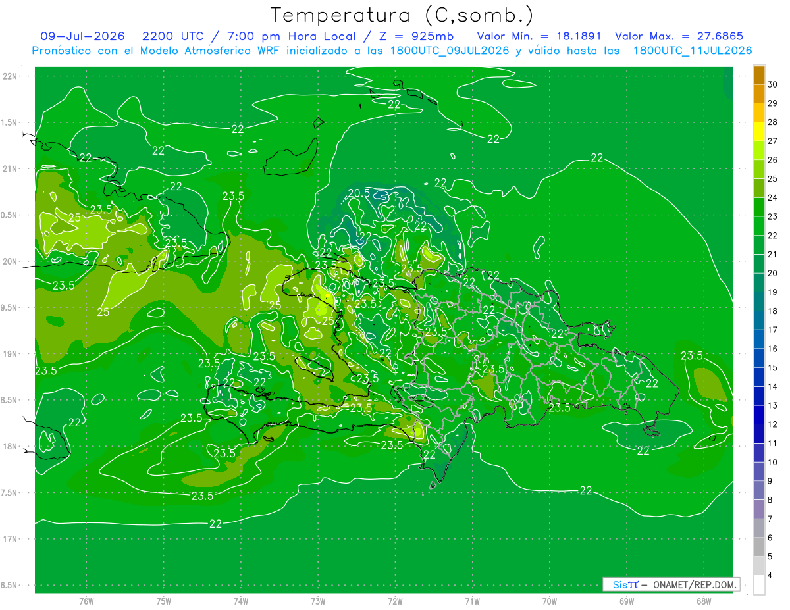Click the 74W longitude axis label
790x610 pixels.
coord(241,601)
